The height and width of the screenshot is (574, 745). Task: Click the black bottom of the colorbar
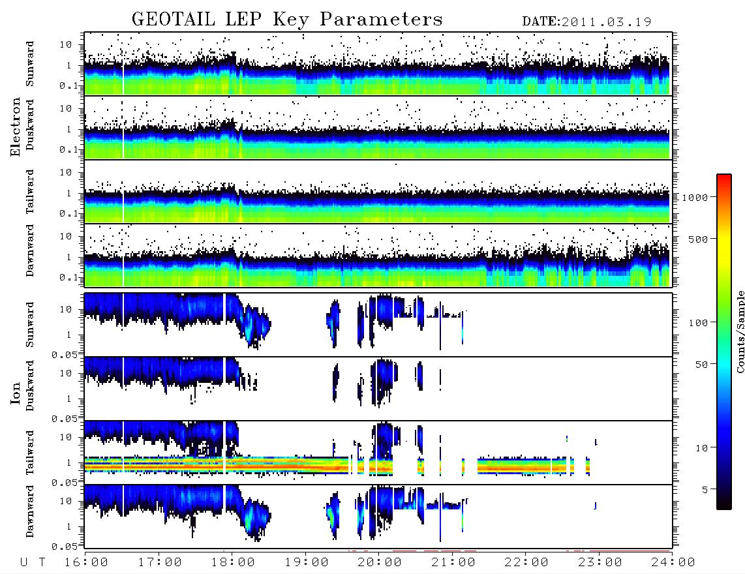(724, 504)
